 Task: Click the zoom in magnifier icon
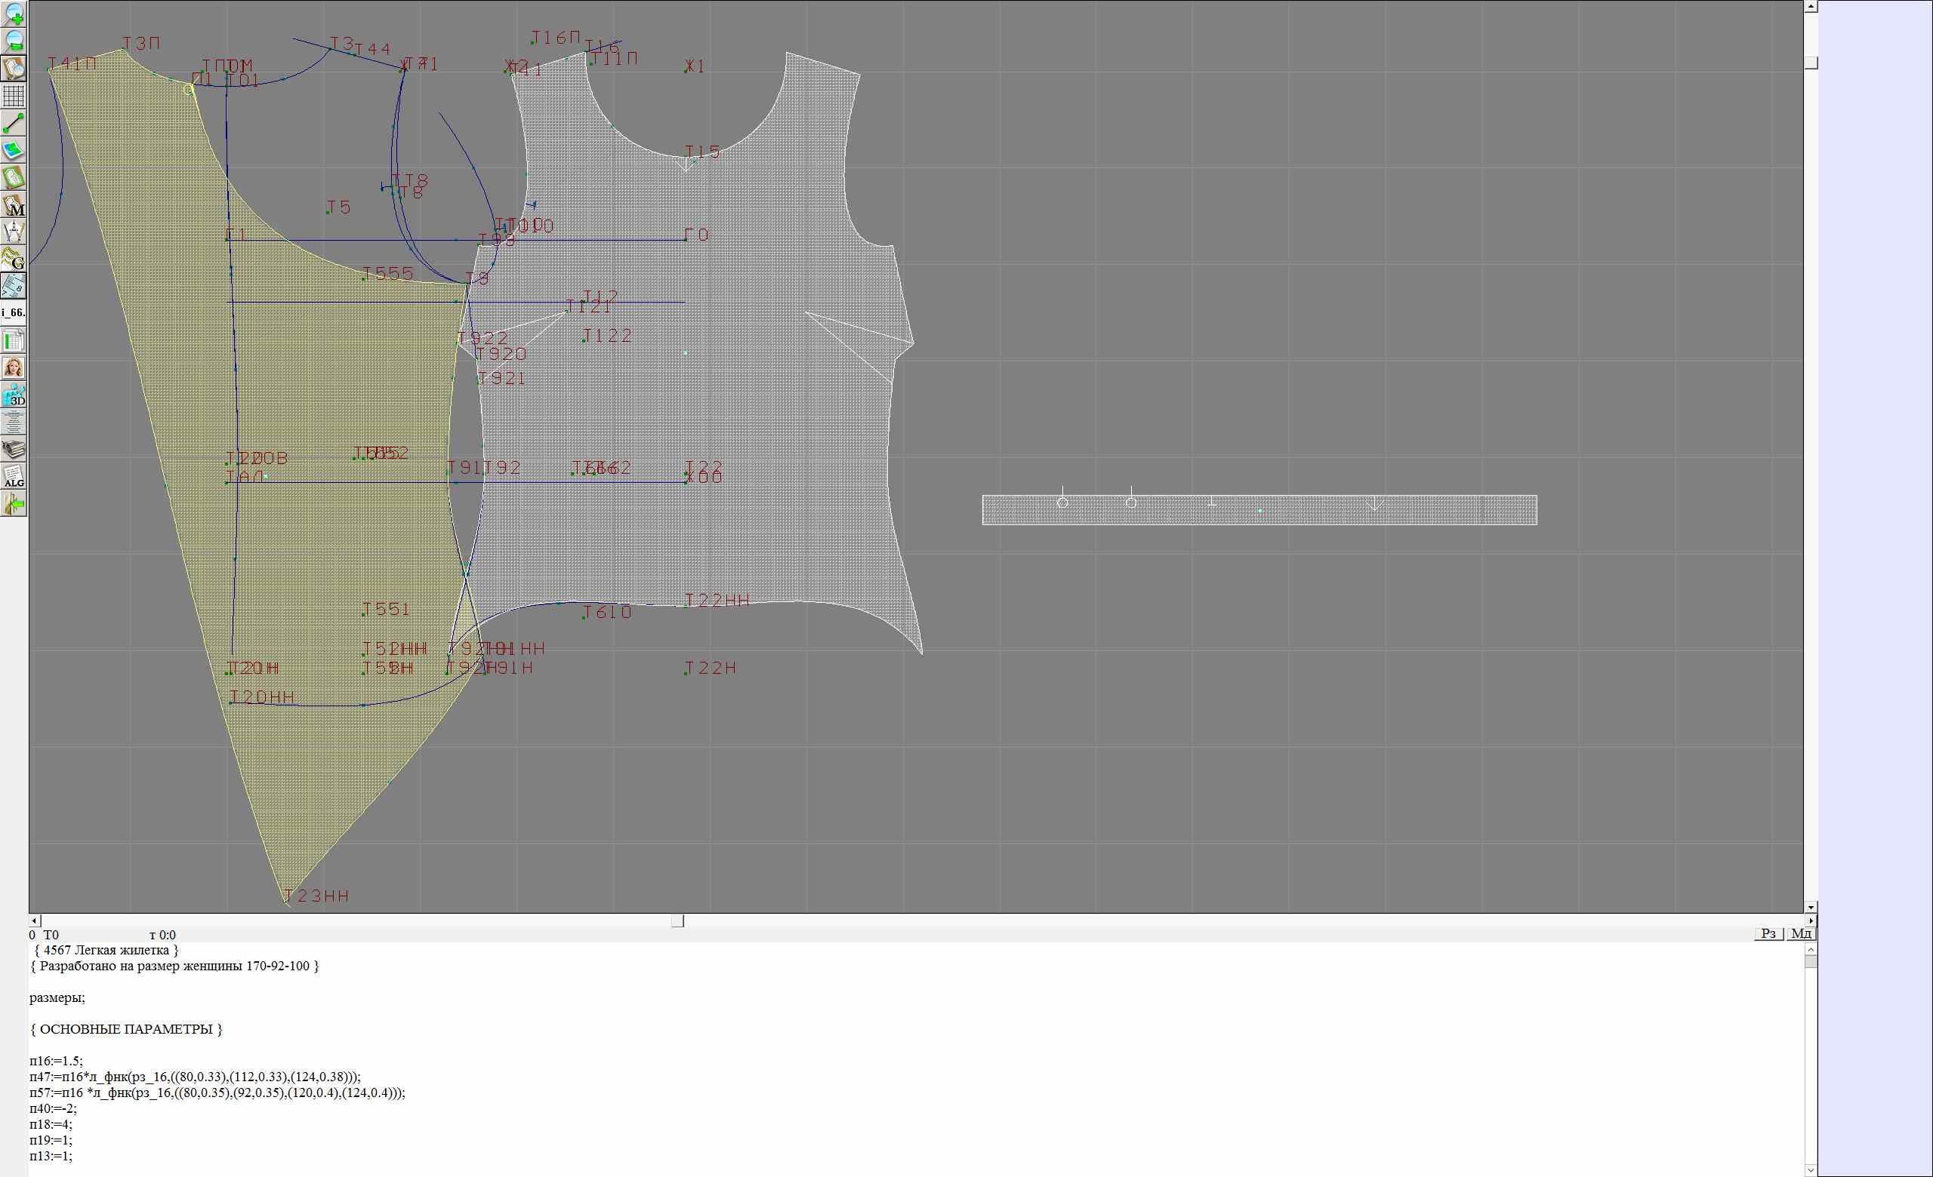(14, 14)
